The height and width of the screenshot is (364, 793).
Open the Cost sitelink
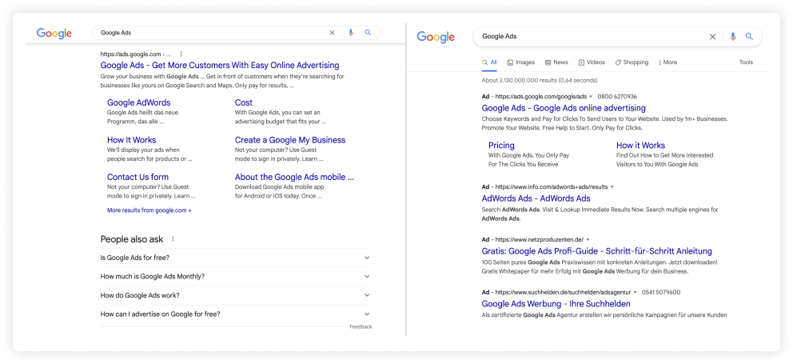(244, 102)
